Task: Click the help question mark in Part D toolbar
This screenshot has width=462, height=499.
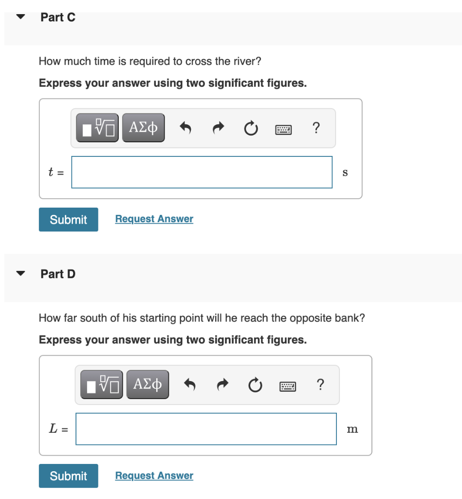Action: pos(320,384)
